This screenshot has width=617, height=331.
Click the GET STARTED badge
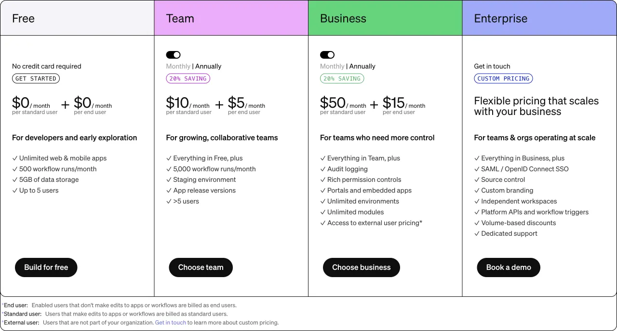[x=36, y=78]
